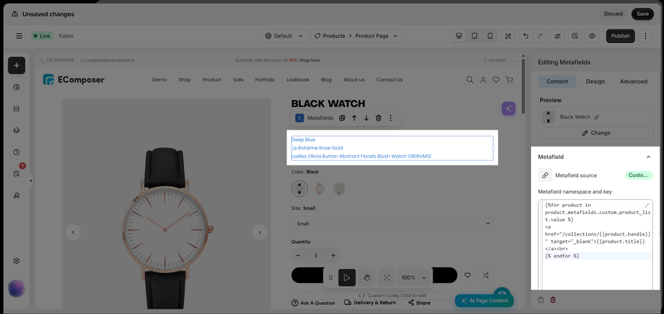
Task: Switch to tablet device view
Action: pyautogui.click(x=474, y=36)
